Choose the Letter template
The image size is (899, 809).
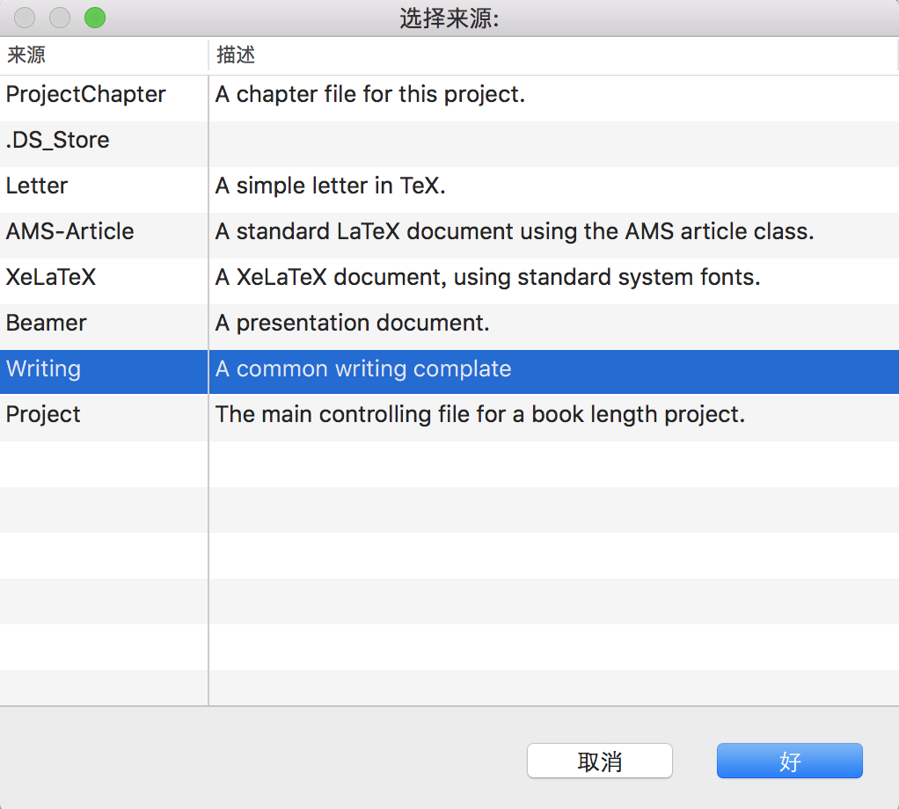37,186
